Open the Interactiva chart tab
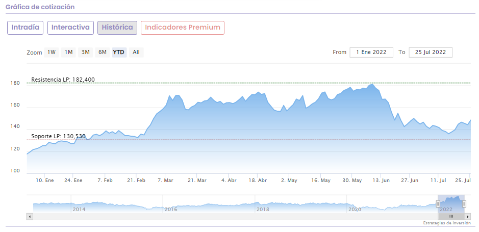Viewport: 479px width, 232px height. point(70,28)
